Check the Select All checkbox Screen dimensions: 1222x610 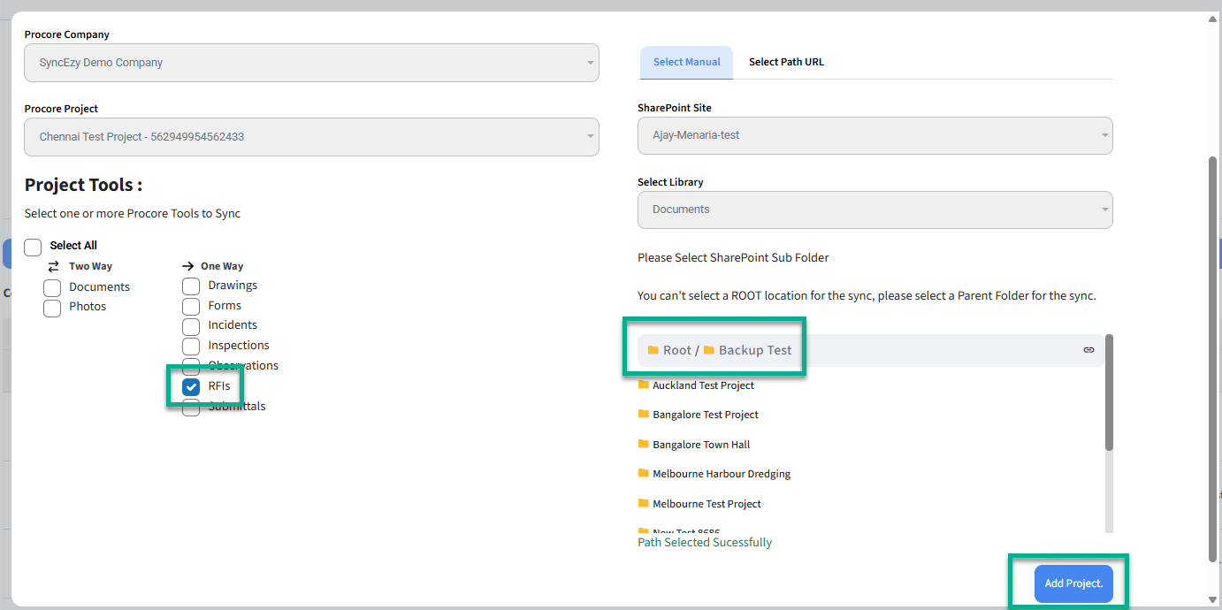(x=33, y=247)
